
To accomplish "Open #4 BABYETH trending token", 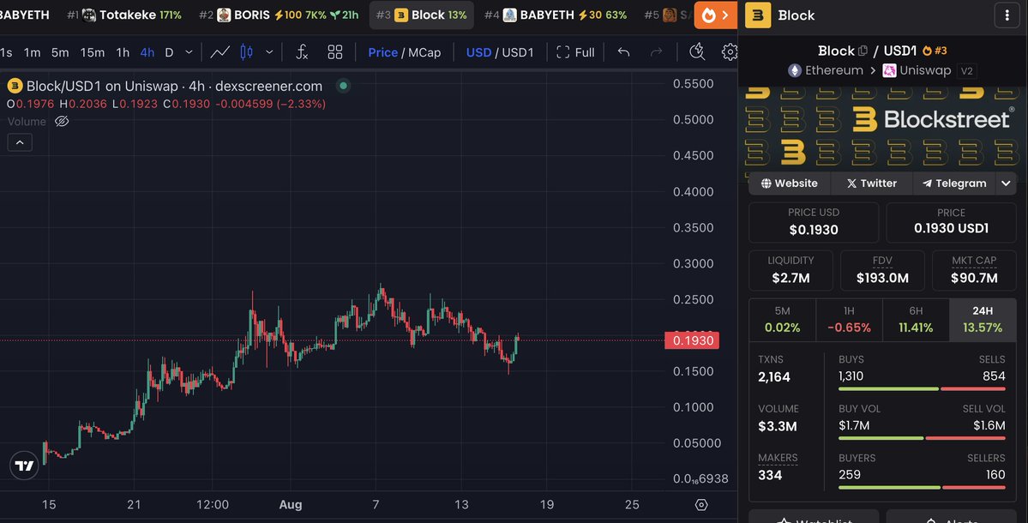I will 556,15.
